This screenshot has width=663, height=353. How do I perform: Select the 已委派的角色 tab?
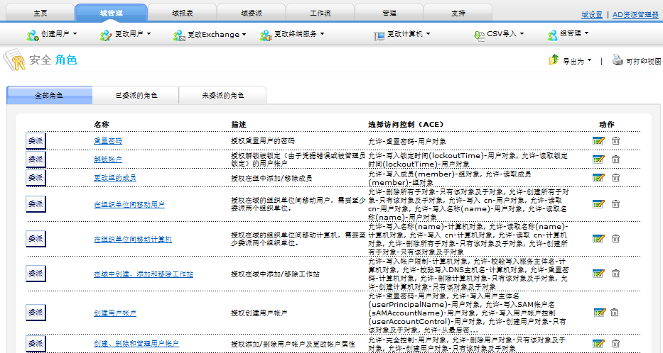pyautogui.click(x=136, y=95)
